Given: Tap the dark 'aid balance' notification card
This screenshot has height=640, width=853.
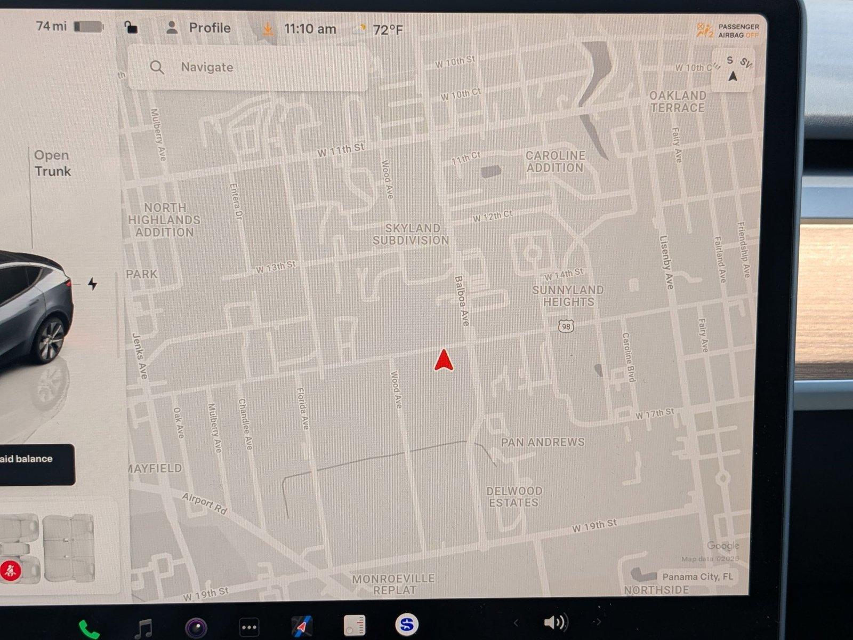Looking at the screenshot, I should (36, 465).
